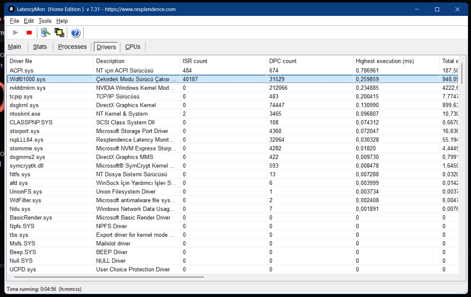Screen dimensions: 471x297
Task: Click ISR count value 40187
Action: coord(190,79)
